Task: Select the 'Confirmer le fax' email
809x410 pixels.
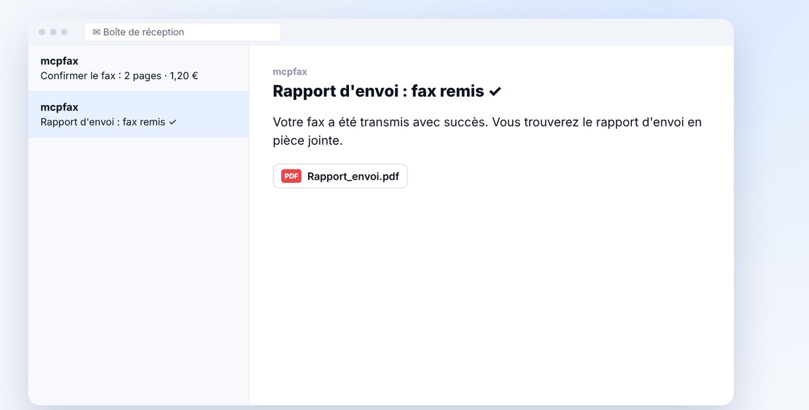Action: pyautogui.click(x=138, y=68)
